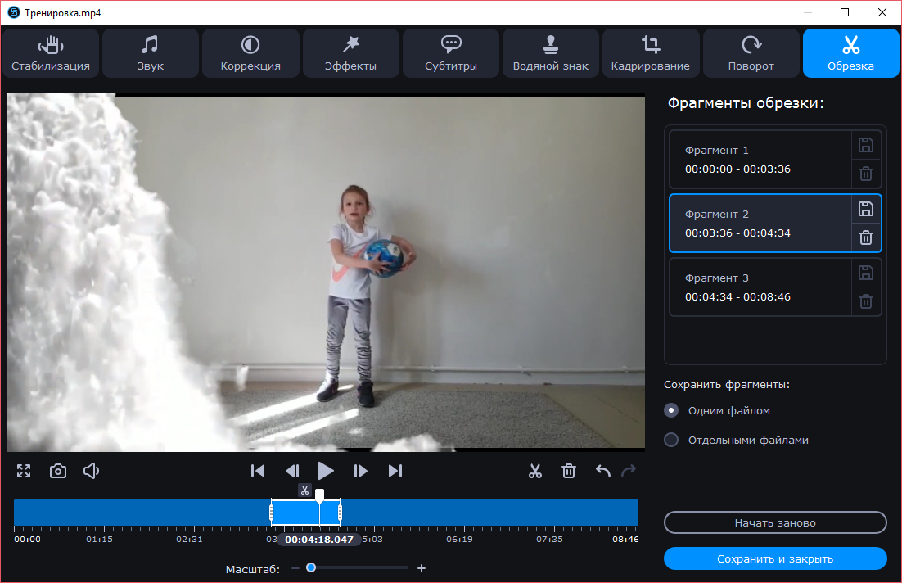Screen dimensions: 902x583
Task: Jump to the start of the video
Action: (258, 471)
